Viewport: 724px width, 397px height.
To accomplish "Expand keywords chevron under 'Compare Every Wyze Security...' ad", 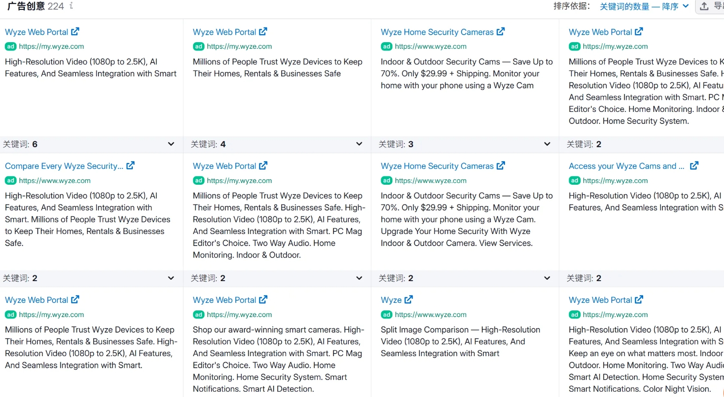I will click(x=171, y=278).
